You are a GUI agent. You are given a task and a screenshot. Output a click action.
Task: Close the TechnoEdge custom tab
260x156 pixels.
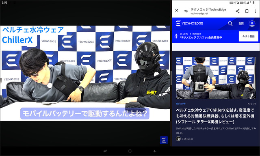pyautogui.click(x=177, y=11)
